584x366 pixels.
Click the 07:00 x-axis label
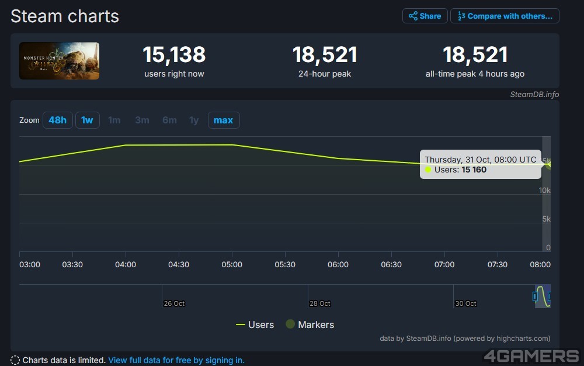click(x=444, y=264)
